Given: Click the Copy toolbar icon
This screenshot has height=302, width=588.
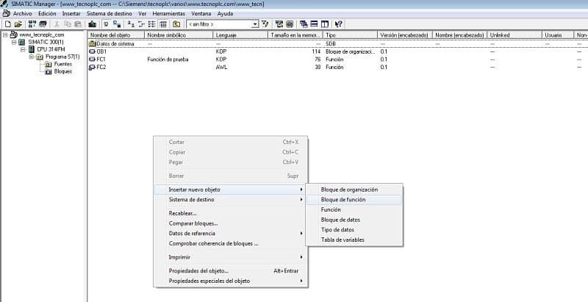Looking at the screenshot, I should point(68,24).
